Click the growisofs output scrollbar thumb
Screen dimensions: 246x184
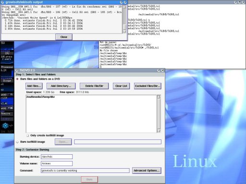(124, 27)
